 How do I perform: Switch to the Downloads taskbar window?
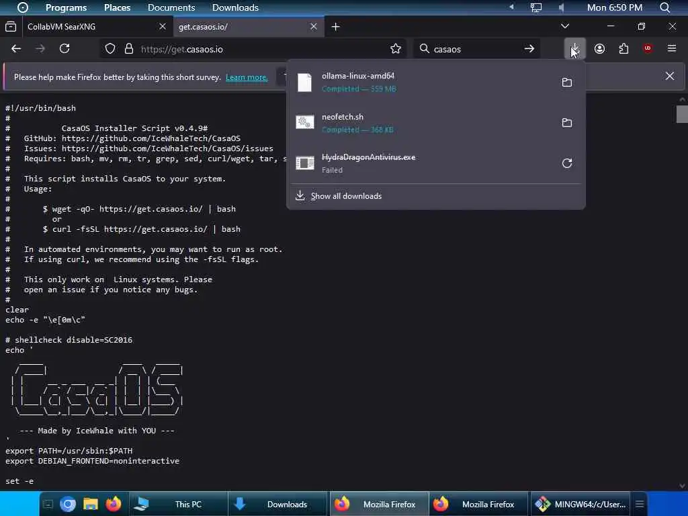[277, 504]
